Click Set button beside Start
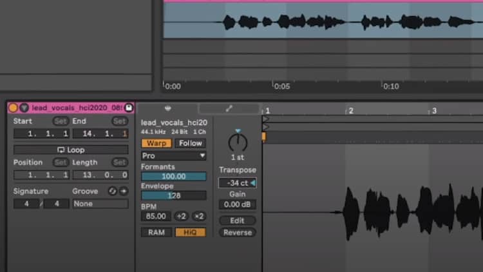Screen dimensions: 483x272 [61, 121]
